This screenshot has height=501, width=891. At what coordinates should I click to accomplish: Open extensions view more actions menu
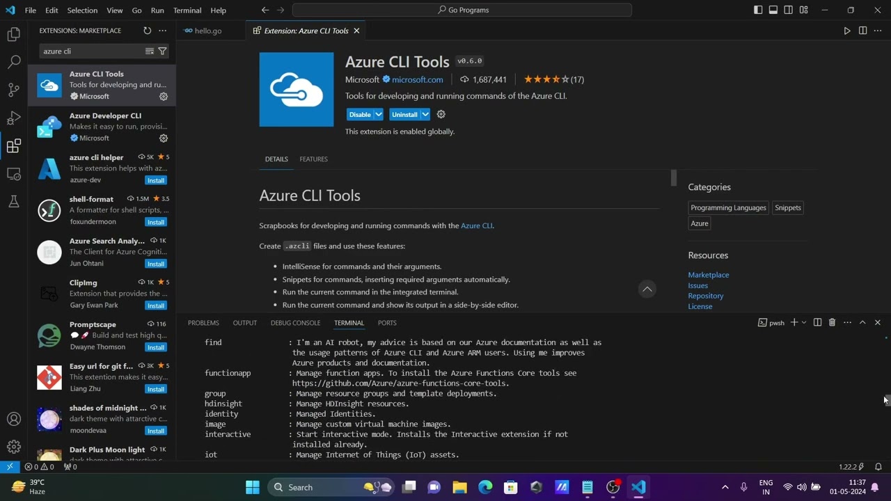(x=162, y=31)
